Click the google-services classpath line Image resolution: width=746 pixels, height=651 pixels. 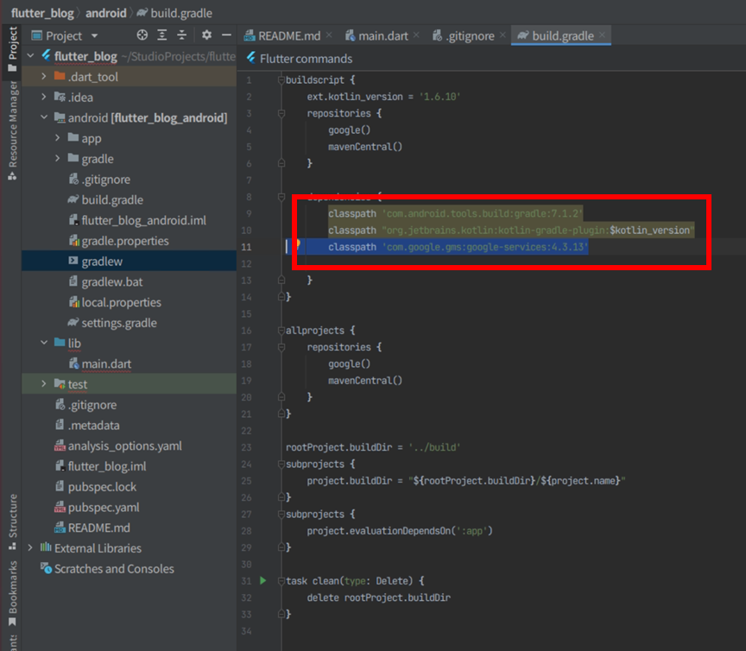[458, 247]
